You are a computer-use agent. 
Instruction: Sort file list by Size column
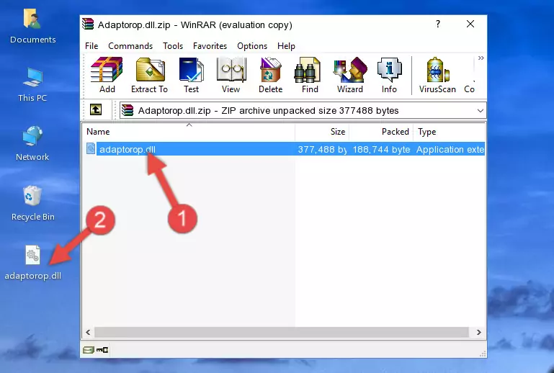click(322, 132)
